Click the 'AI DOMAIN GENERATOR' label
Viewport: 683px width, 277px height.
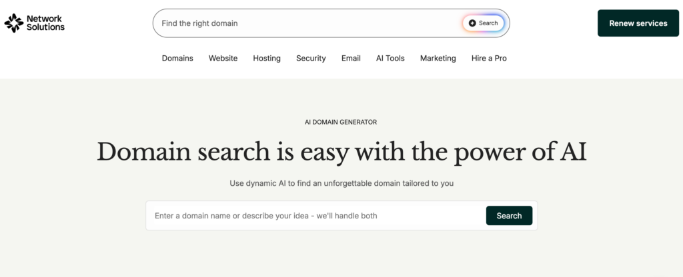coord(341,123)
